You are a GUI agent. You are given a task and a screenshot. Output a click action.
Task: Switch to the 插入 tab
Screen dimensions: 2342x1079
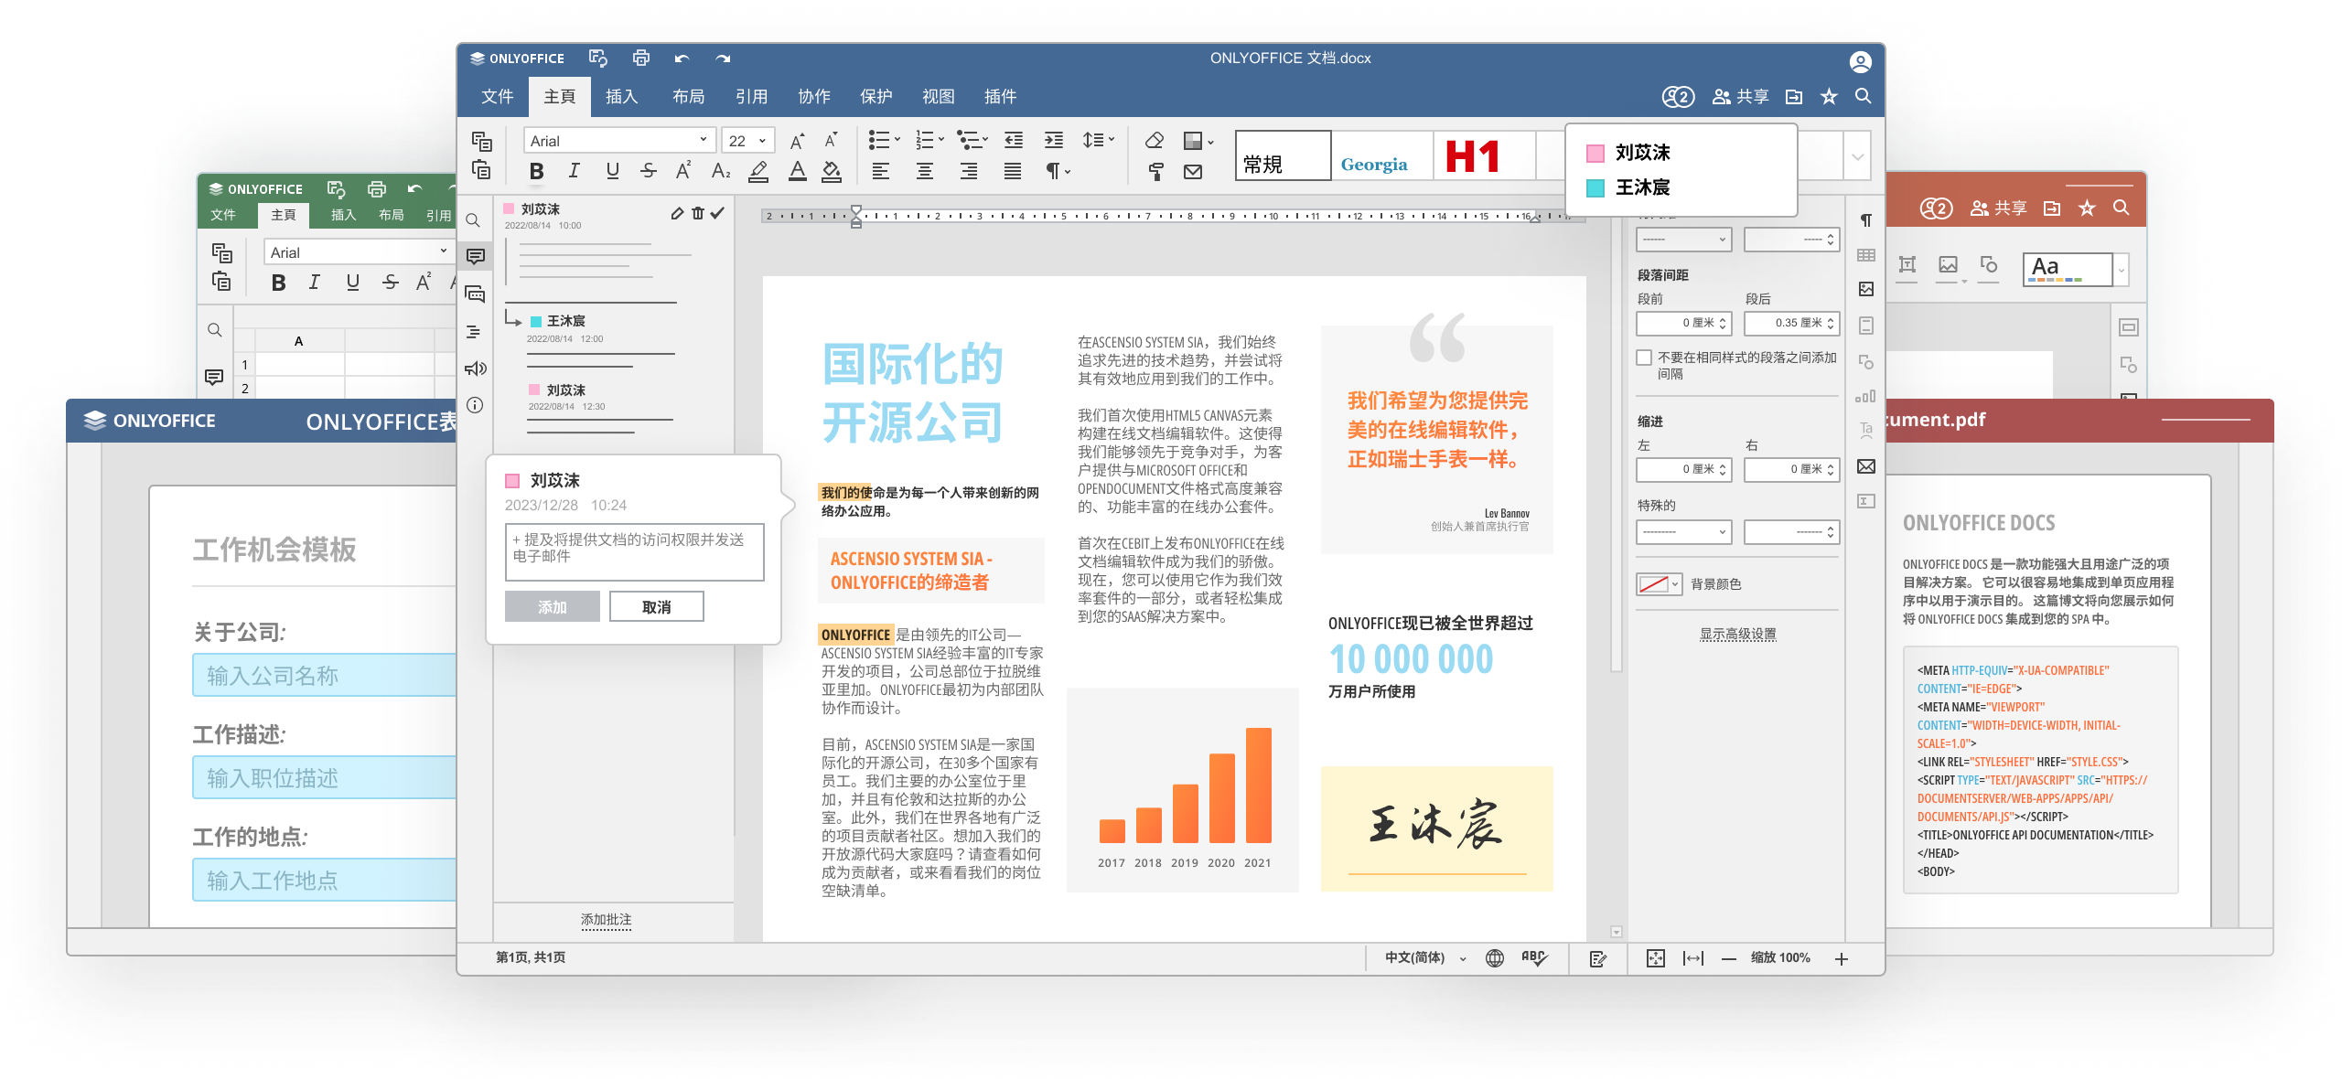point(621,97)
